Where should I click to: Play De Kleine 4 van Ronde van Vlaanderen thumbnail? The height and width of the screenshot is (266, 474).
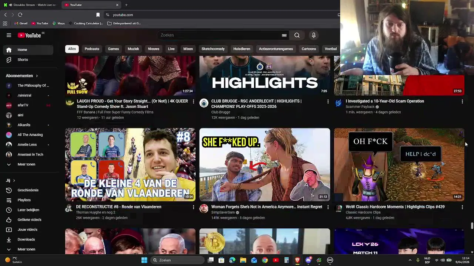click(x=130, y=165)
